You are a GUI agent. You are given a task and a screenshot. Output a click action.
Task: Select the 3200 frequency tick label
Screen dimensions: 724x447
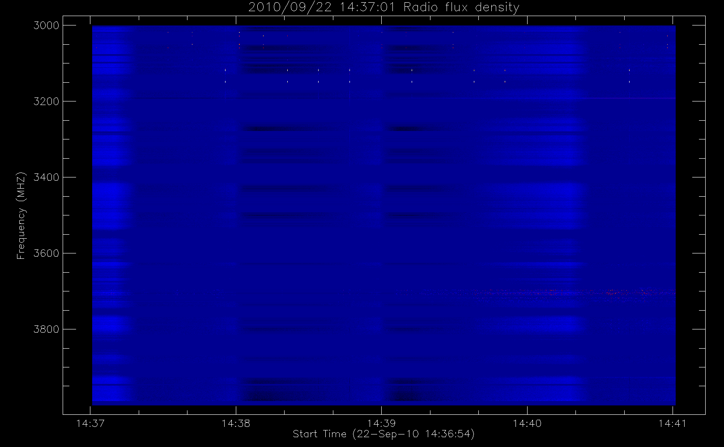pos(47,101)
